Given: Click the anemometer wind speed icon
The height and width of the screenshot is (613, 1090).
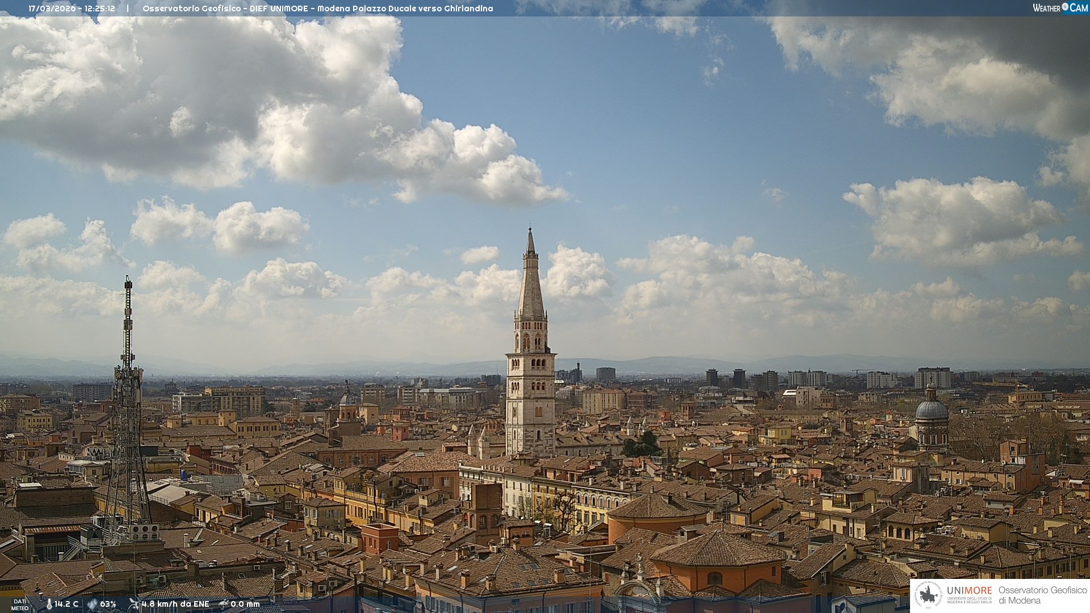Looking at the screenshot, I should click(134, 604).
